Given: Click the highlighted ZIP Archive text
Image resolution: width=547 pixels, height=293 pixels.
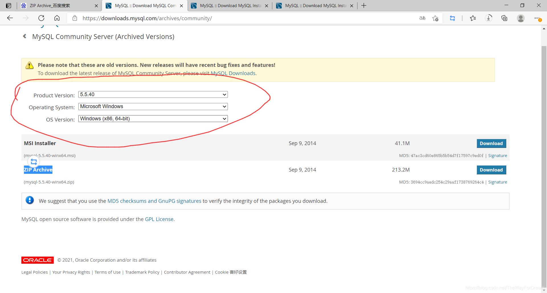Looking at the screenshot, I should 38,170.
